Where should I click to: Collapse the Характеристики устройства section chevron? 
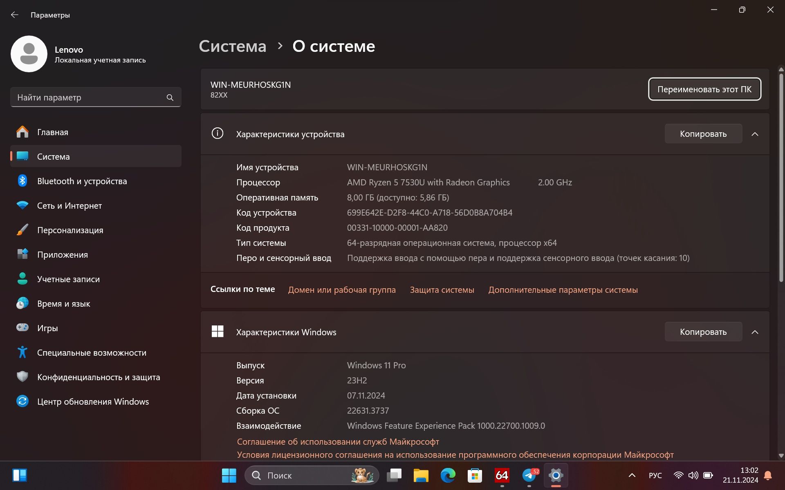[x=755, y=134]
